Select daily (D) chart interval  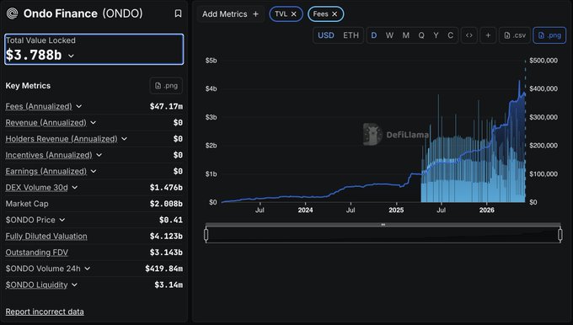(374, 35)
